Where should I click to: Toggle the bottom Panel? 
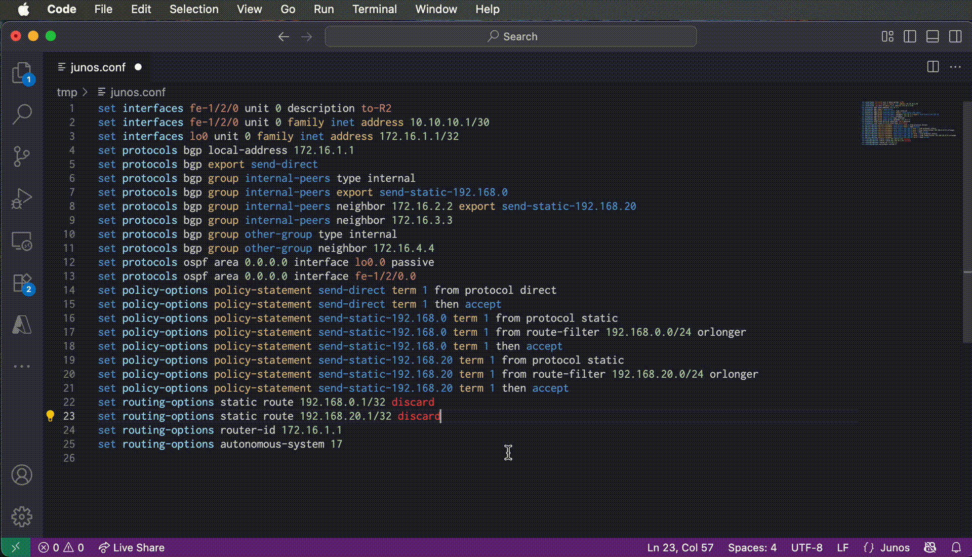pyautogui.click(x=933, y=36)
